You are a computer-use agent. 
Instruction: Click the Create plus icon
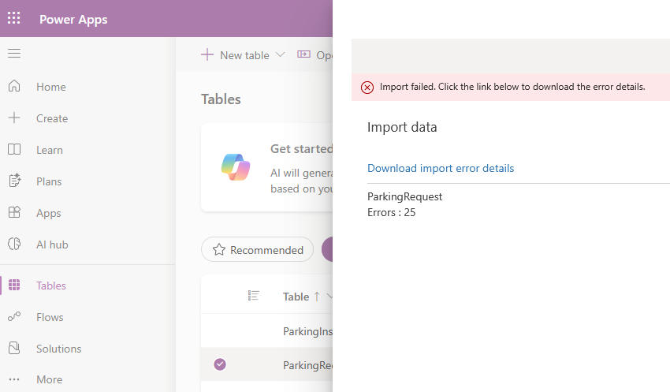(14, 118)
